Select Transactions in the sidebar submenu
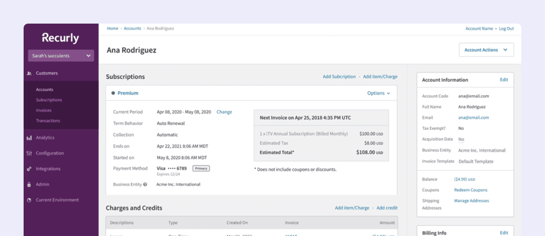 (48, 121)
